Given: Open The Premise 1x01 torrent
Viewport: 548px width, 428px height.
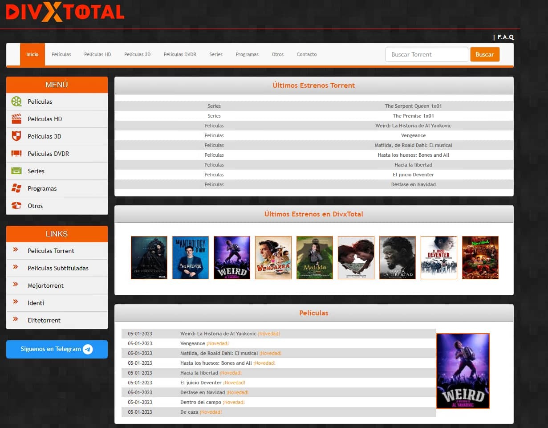Looking at the screenshot, I should [x=413, y=116].
